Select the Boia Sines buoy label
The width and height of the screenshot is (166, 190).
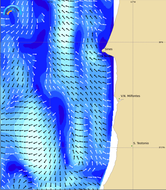point(104,56)
